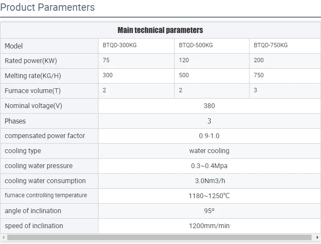Select the BTQD-300KG model cell
This screenshot has width=321, height=244.
pos(119,45)
